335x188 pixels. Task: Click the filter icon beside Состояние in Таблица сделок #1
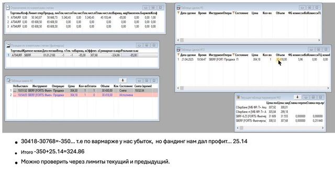(233, 13)
